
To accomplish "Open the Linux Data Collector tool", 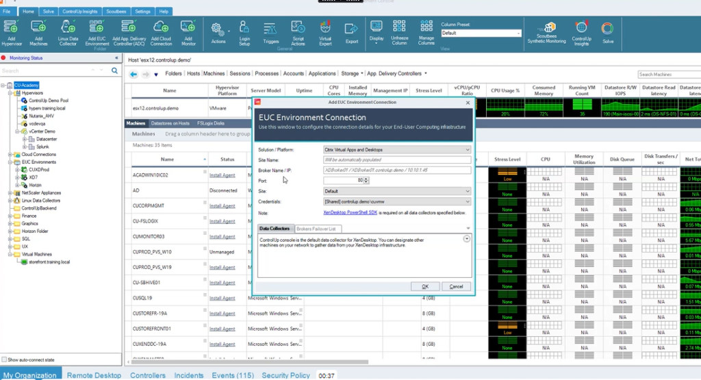I will pos(68,33).
